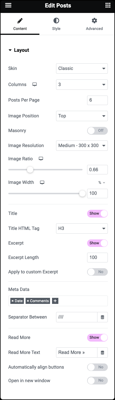Switch to the Style tab
115x400 pixels.
(x=56, y=24)
